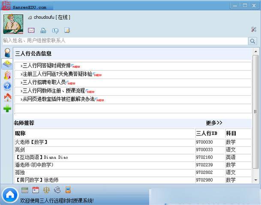Open the red house icon in sidebar
The height and width of the screenshot is (205, 261).
pos(7,97)
